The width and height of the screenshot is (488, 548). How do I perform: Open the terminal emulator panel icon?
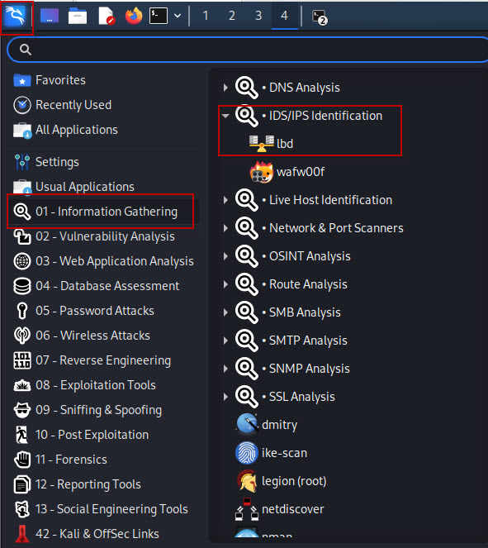(159, 16)
